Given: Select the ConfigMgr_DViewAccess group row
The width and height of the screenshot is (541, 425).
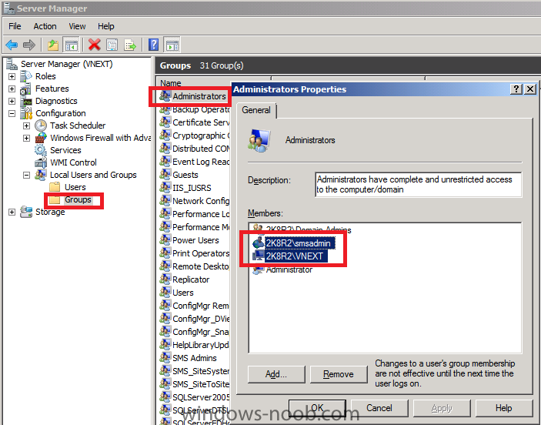Looking at the screenshot, I should (195, 319).
